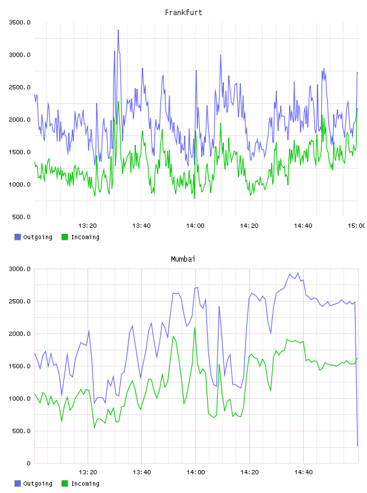Click the 3500.0 y-axis label on Frankfurt
Screen dimensions: 367x493
(19, 22)
